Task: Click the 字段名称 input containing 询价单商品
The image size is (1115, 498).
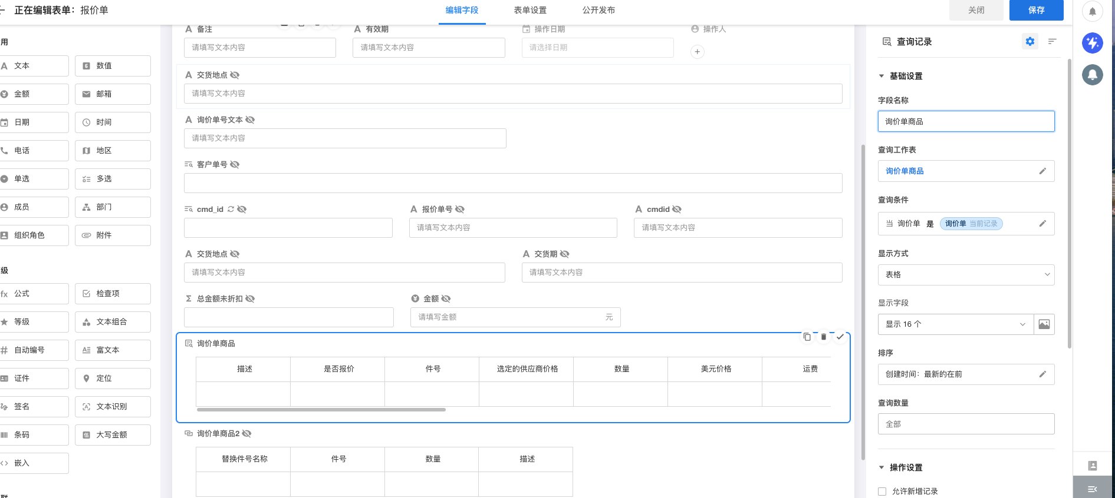Action: pyautogui.click(x=966, y=122)
